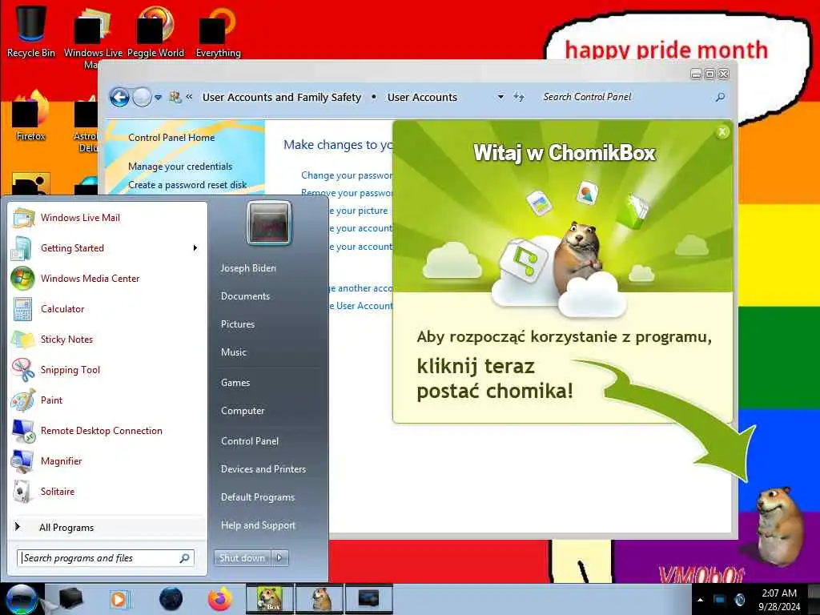
Task: Show hidden tray icons arrow
Action: [700, 600]
